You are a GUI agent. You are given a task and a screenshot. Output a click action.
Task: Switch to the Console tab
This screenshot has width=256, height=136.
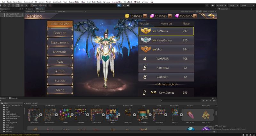(x=14, y=98)
